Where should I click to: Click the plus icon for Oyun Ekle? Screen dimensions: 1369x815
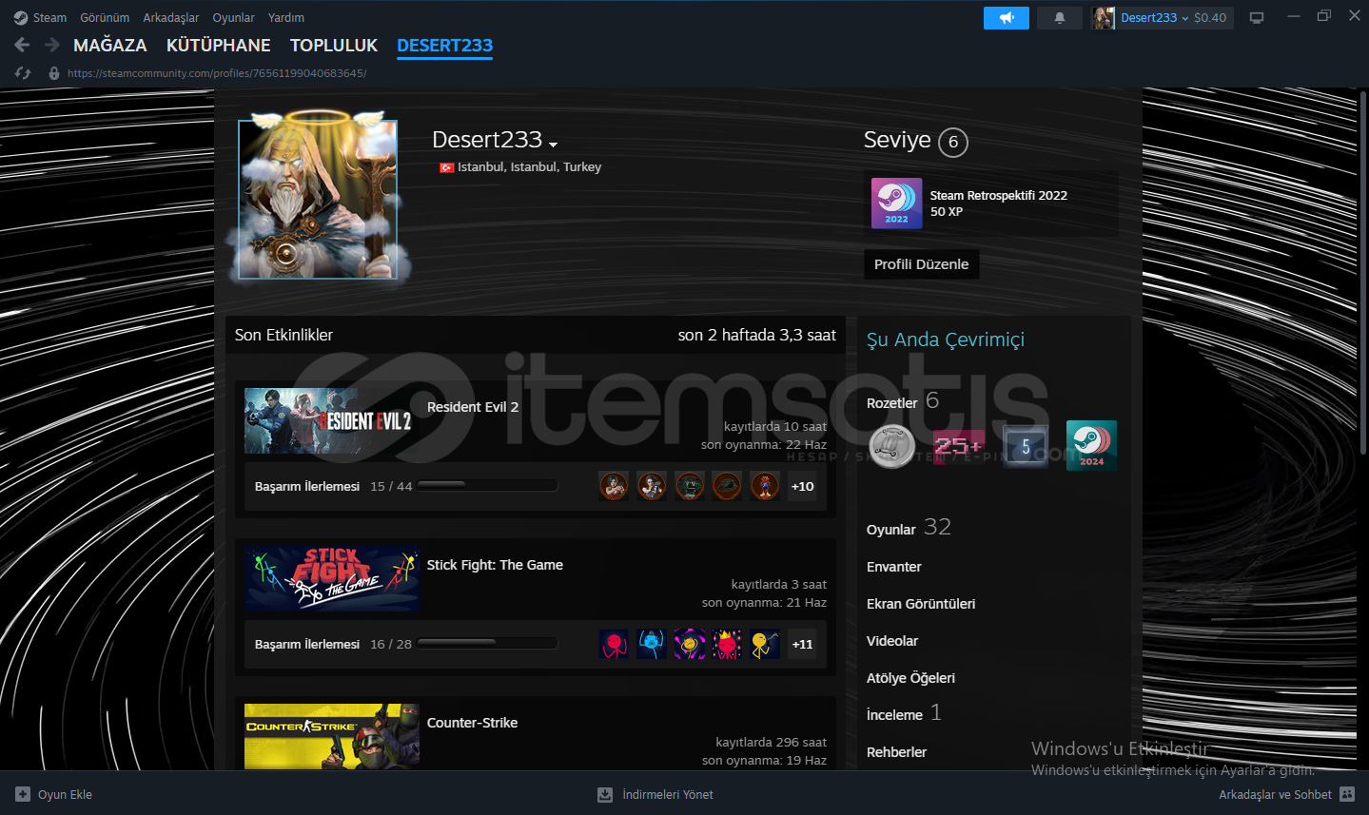tap(23, 794)
